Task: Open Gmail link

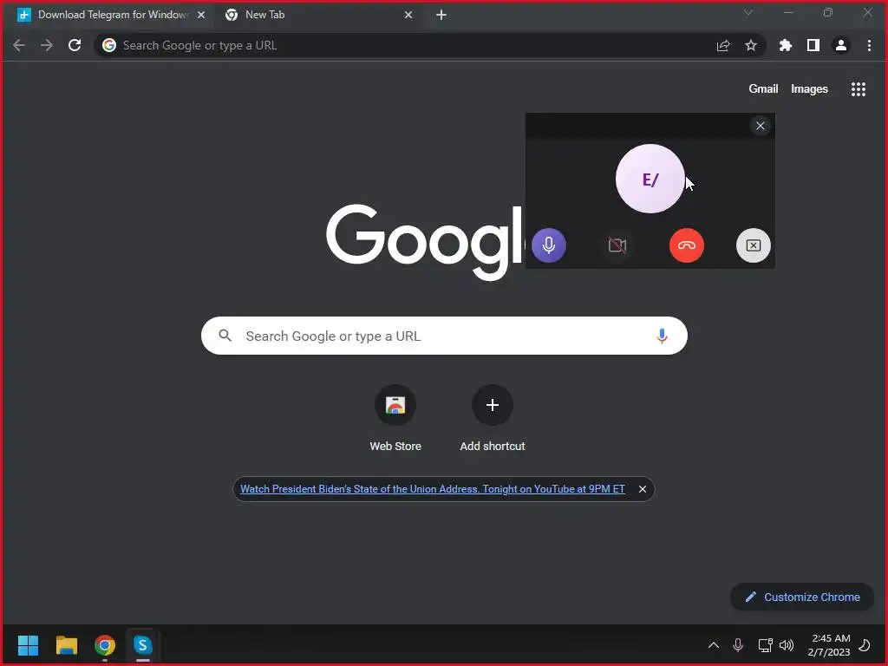Action: 763,89
